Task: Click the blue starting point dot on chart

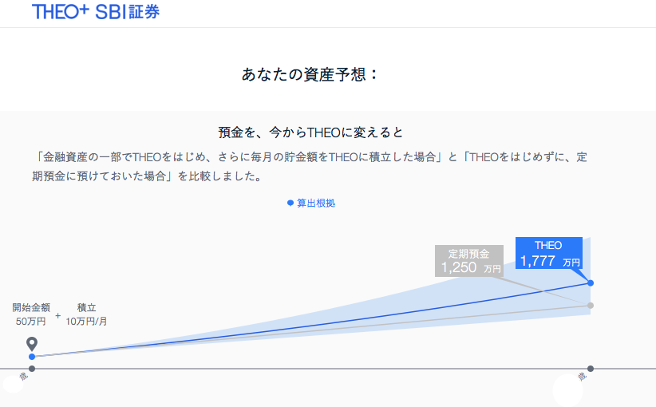Action: [32, 357]
